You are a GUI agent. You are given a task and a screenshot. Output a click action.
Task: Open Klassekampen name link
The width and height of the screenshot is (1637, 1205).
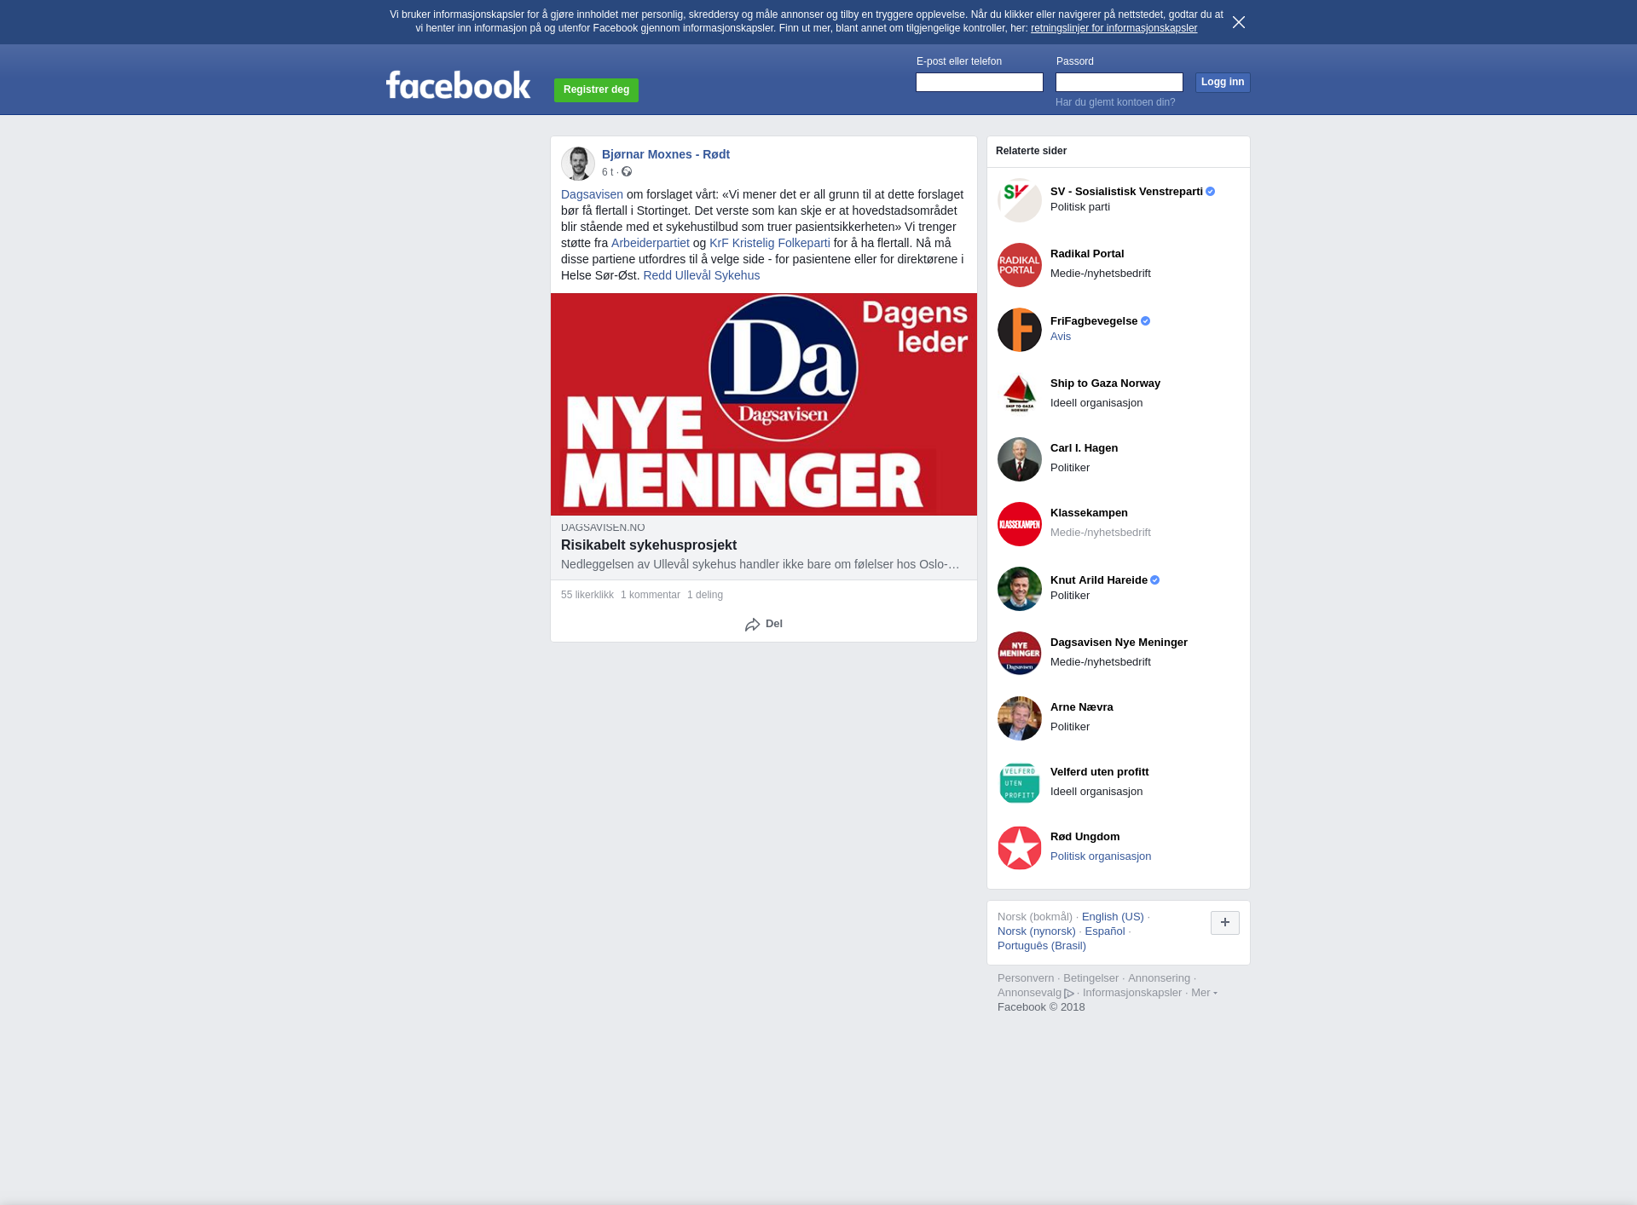pos(1089,513)
